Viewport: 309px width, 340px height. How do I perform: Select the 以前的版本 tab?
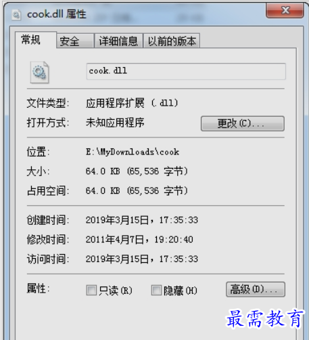[172, 41]
